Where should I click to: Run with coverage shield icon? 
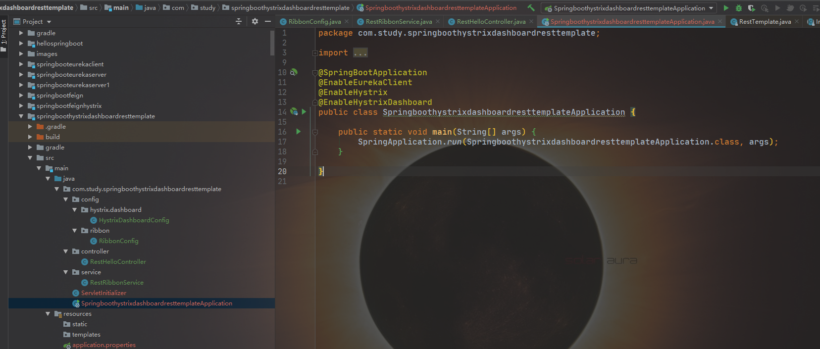[x=752, y=8]
